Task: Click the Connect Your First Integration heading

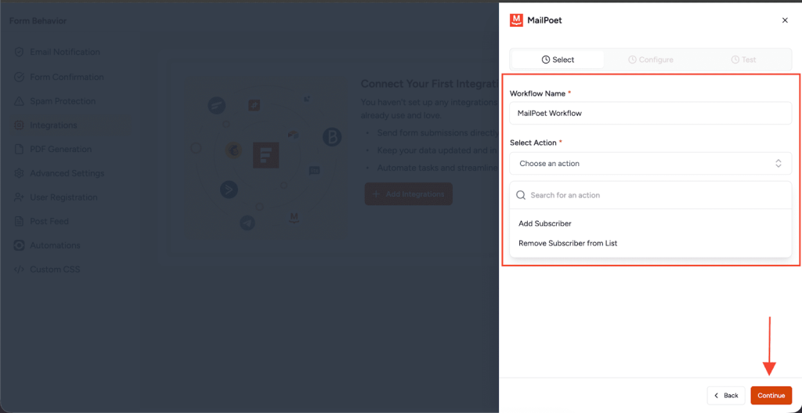Action: tap(429, 84)
